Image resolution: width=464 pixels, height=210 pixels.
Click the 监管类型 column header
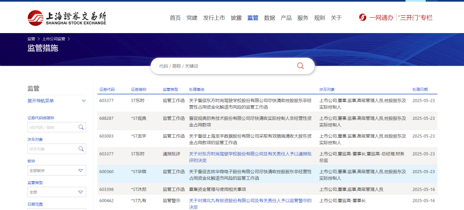point(171,89)
